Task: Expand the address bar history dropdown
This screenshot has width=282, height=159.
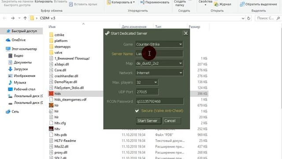Action: coord(243,18)
